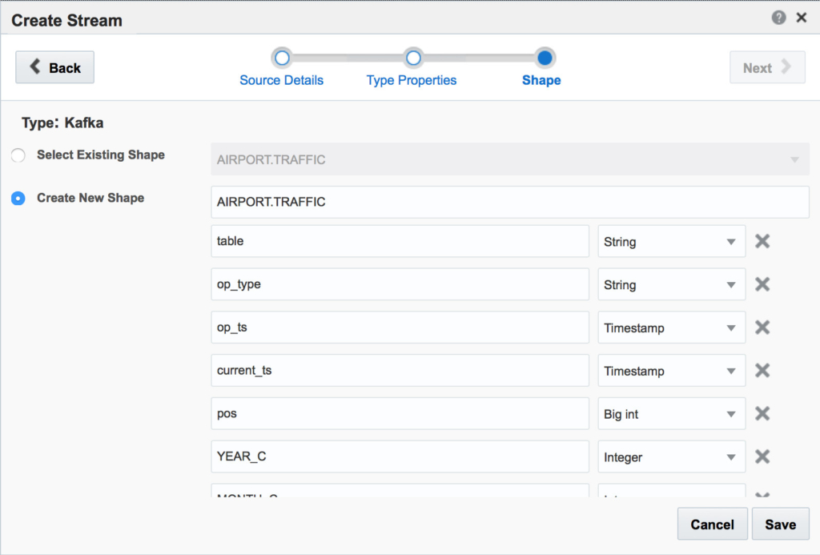Delete the current_ts field row
Screen dimensions: 820x555
pos(762,370)
